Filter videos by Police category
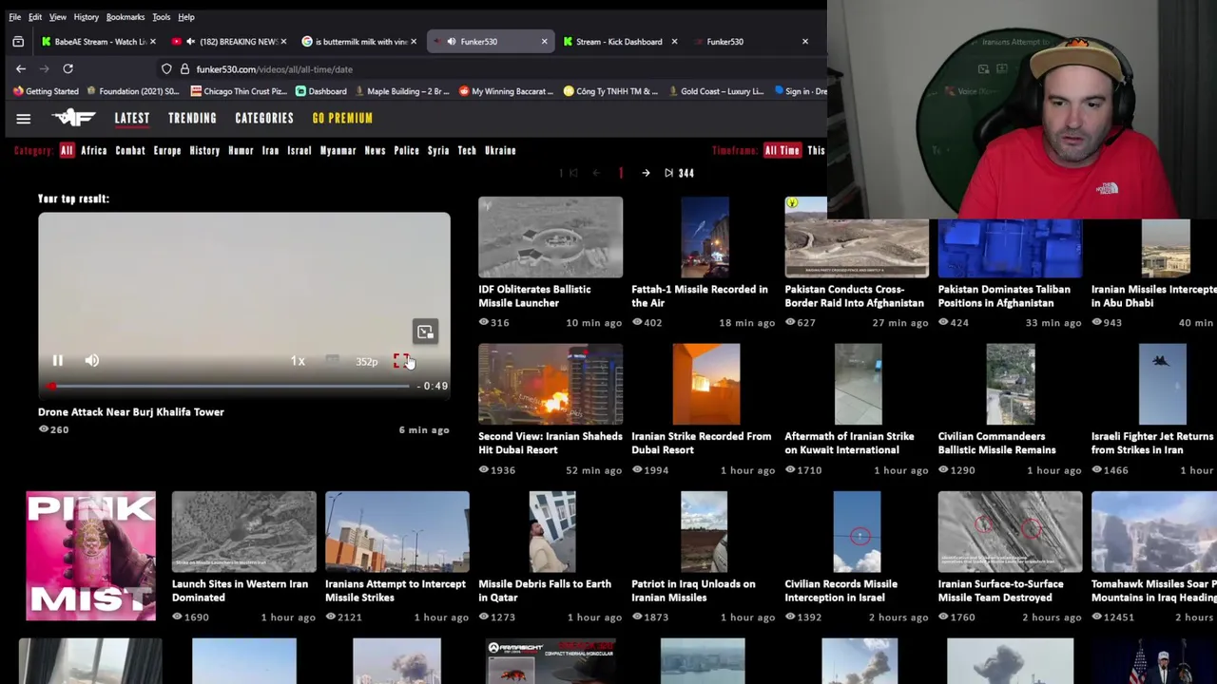1217x684 pixels. click(406, 150)
